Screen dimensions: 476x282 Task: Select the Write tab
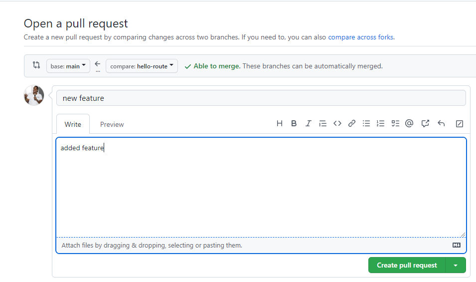(x=73, y=124)
